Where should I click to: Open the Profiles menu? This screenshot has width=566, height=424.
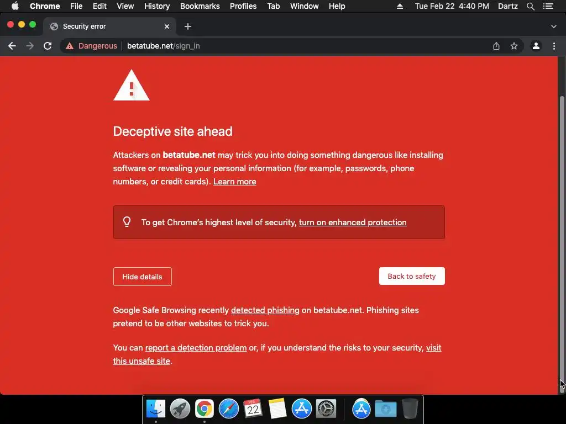click(243, 6)
